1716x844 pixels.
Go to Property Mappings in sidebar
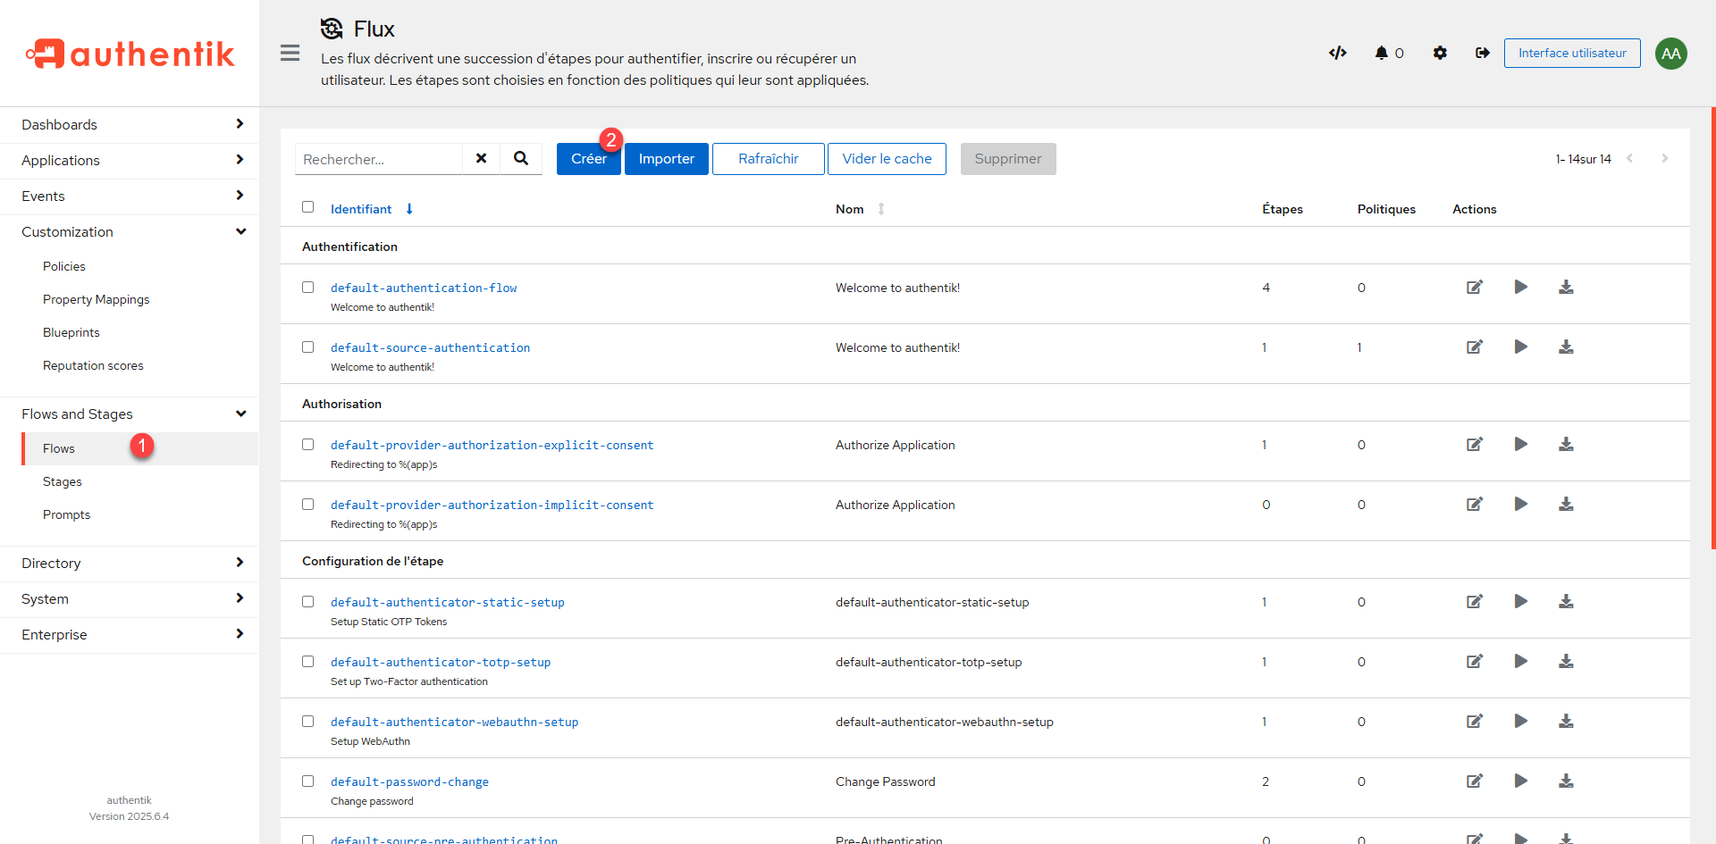click(96, 300)
